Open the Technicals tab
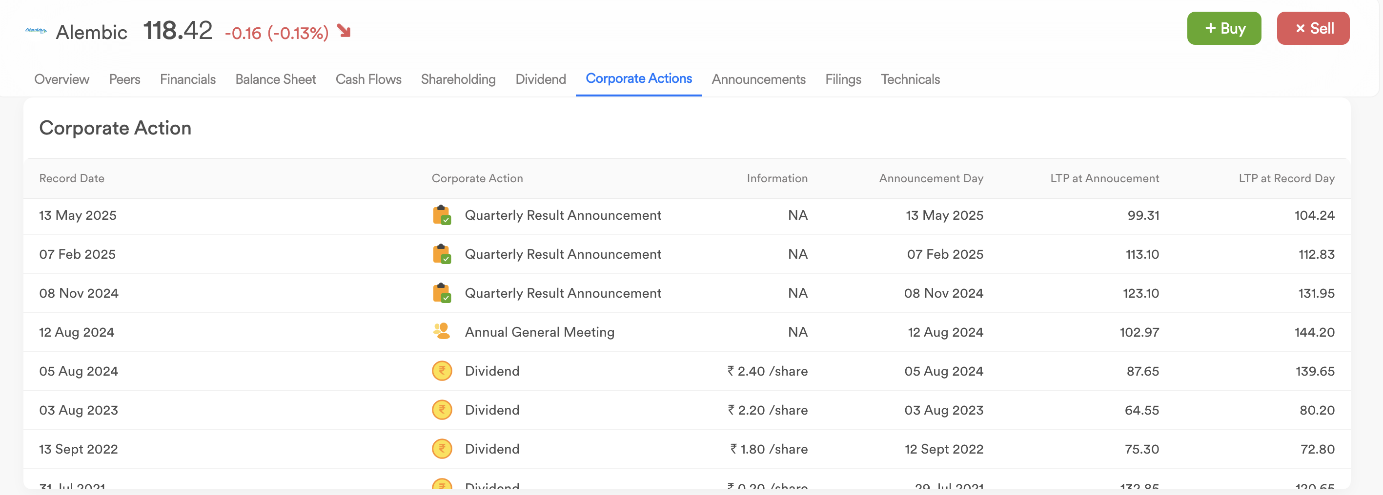Screen dimensions: 1383x495 click(x=910, y=79)
